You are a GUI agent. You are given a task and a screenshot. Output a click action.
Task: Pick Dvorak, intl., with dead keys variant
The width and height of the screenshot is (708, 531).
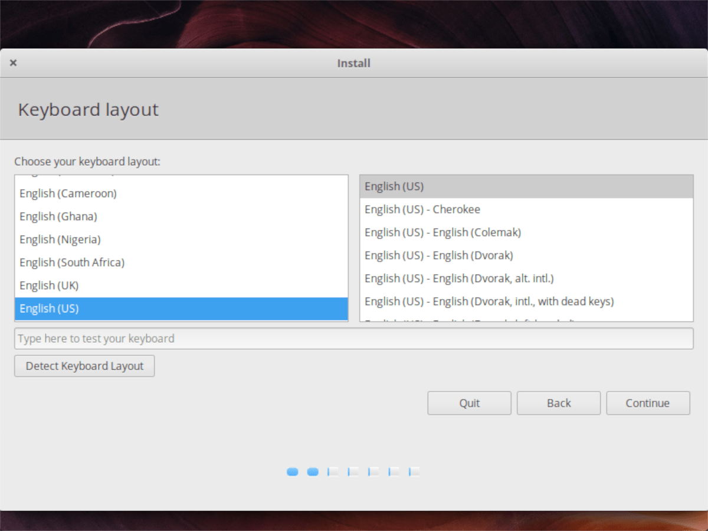tap(526, 301)
